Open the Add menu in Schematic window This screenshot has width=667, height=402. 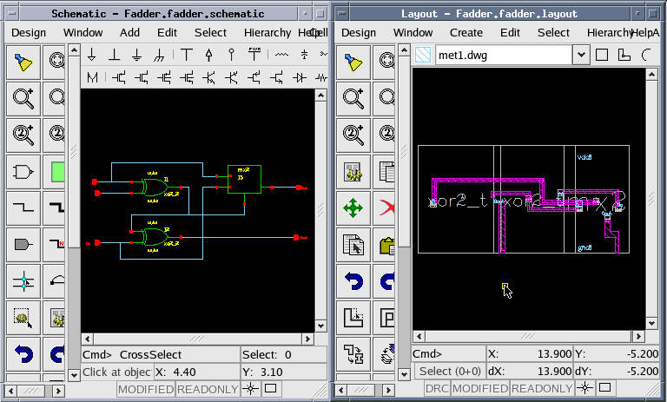(129, 32)
